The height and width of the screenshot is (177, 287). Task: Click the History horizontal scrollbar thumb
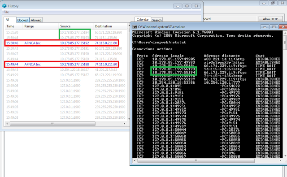[52, 124]
